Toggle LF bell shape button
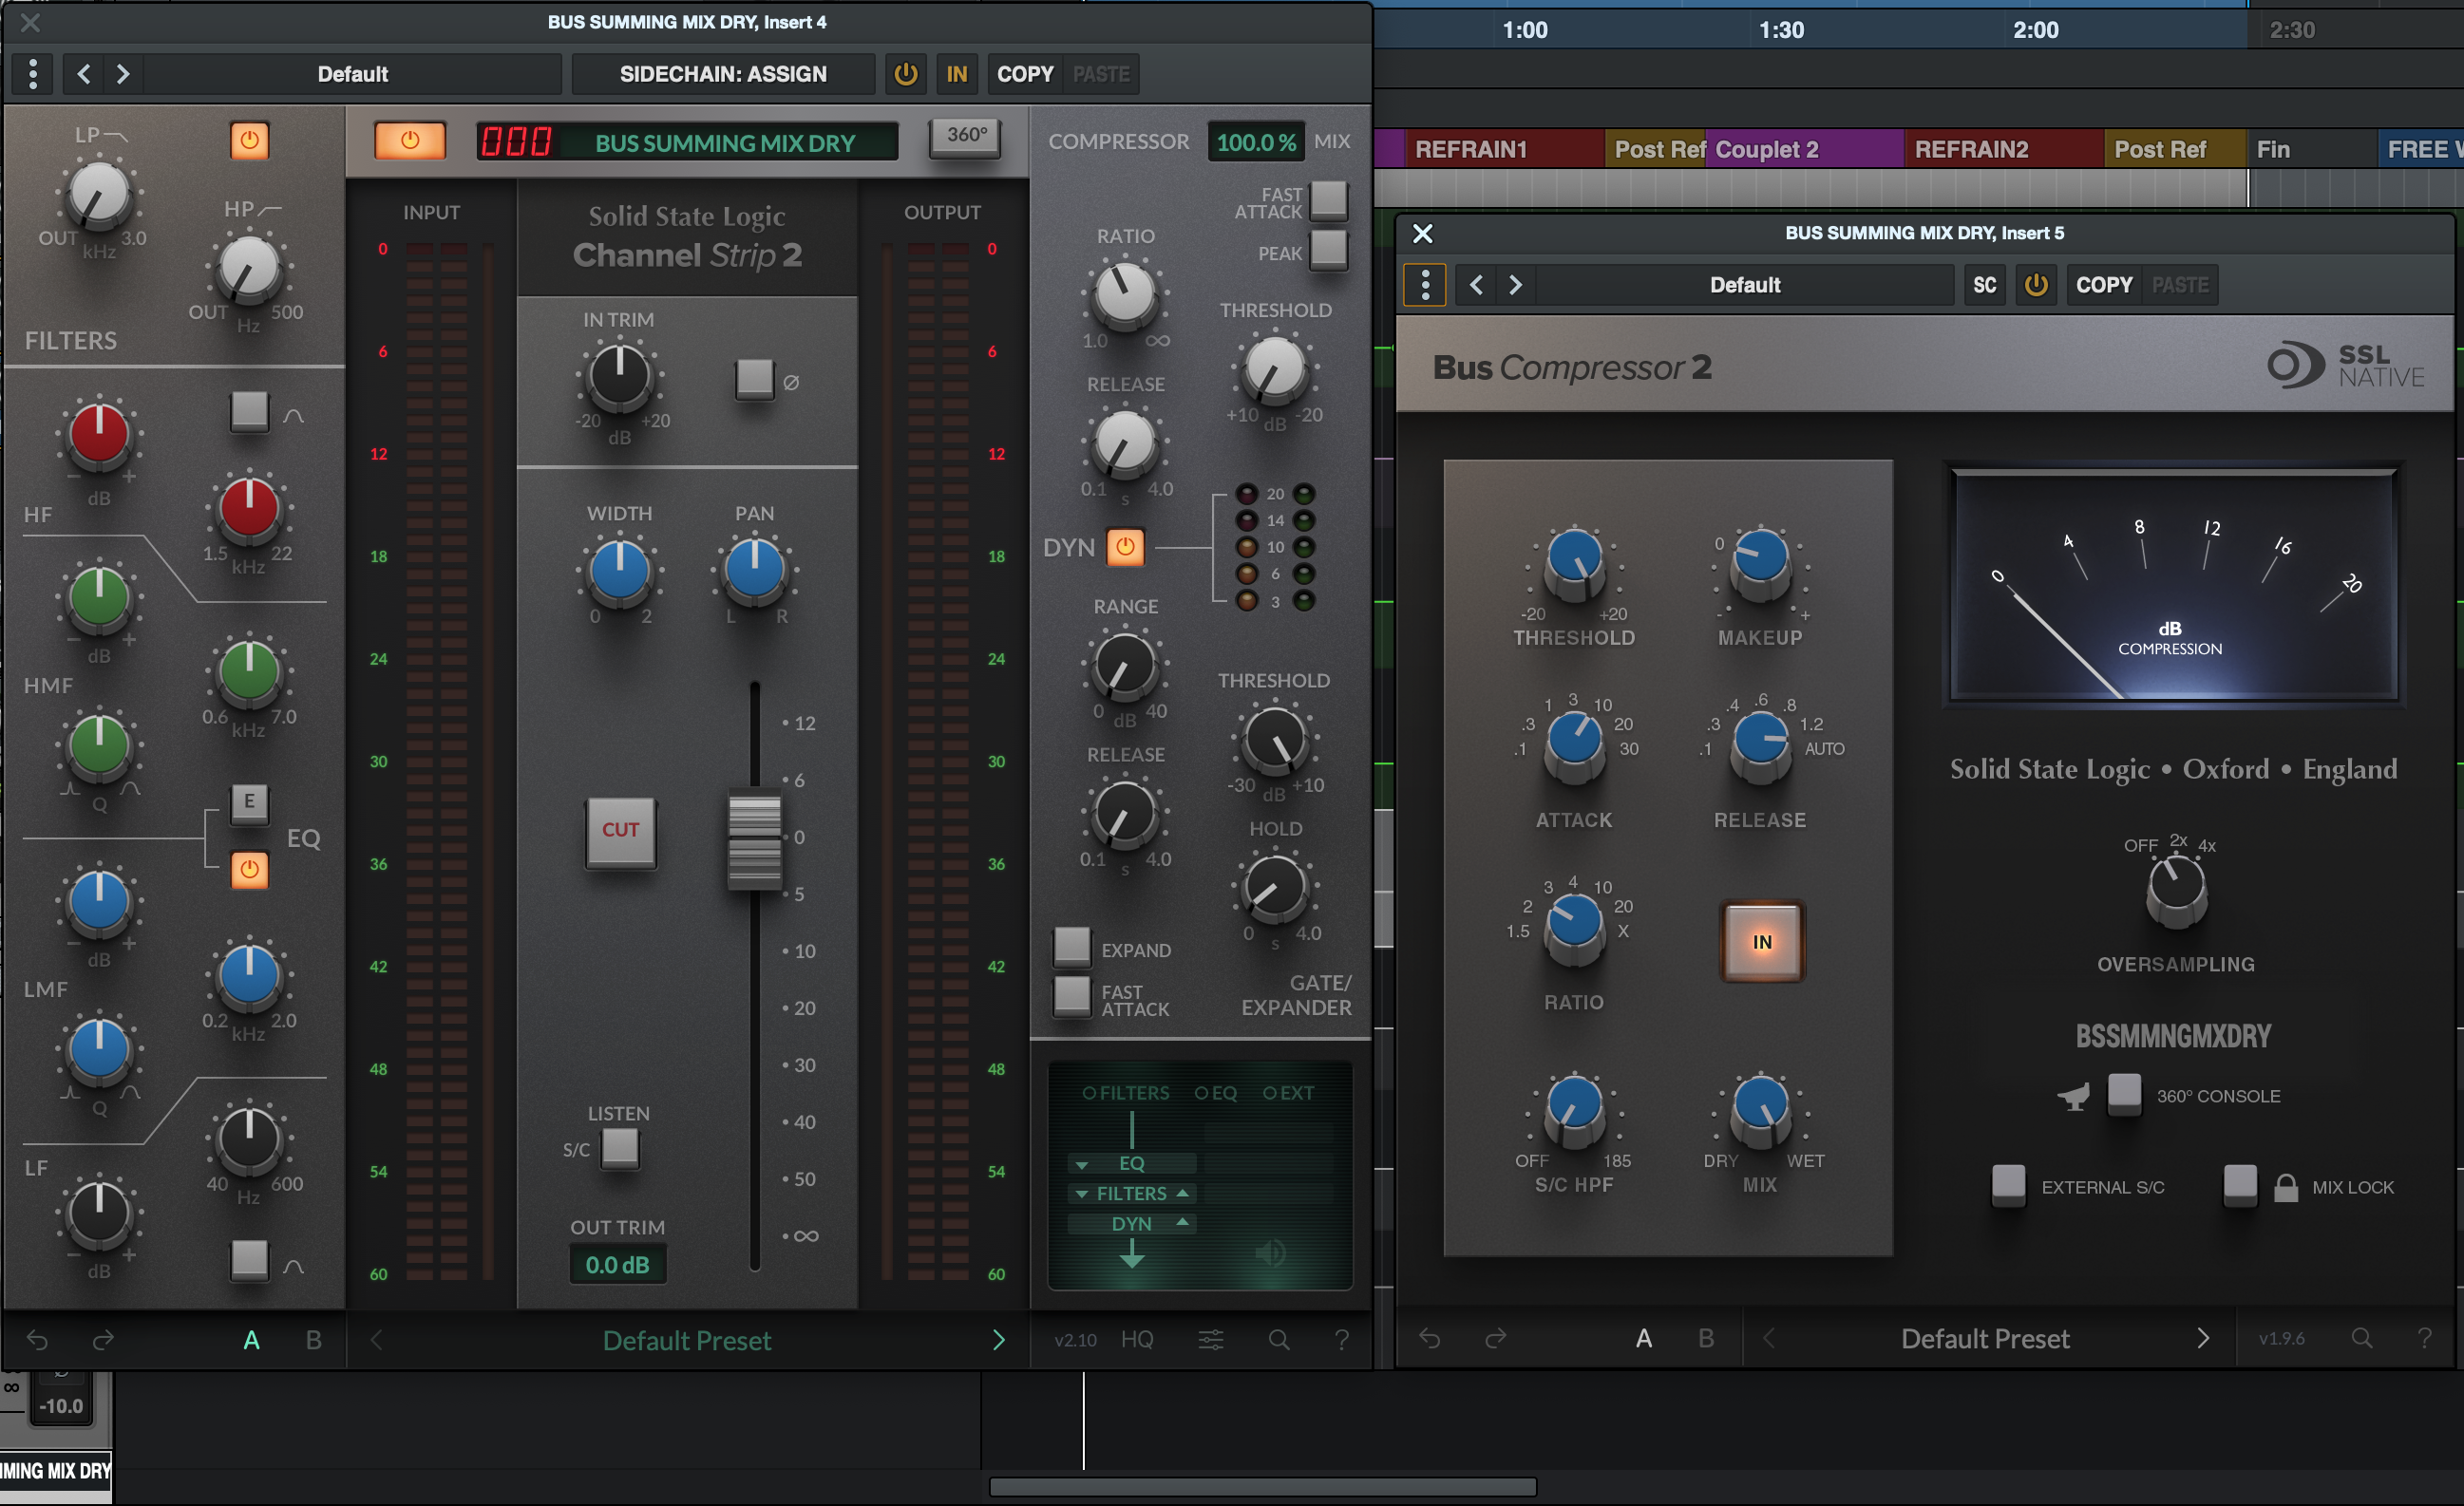 point(249,1259)
